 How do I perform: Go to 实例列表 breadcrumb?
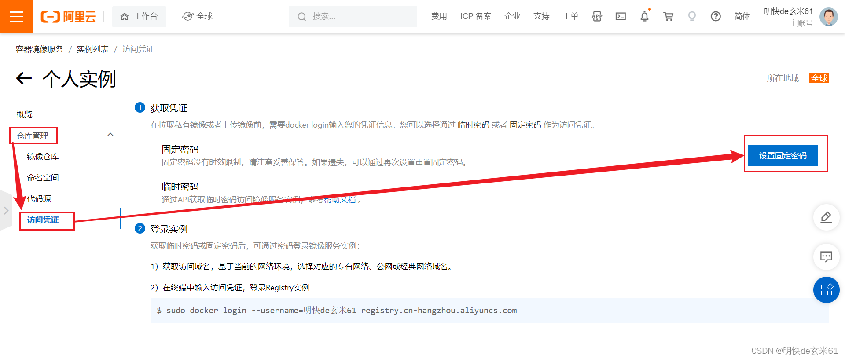[93, 49]
